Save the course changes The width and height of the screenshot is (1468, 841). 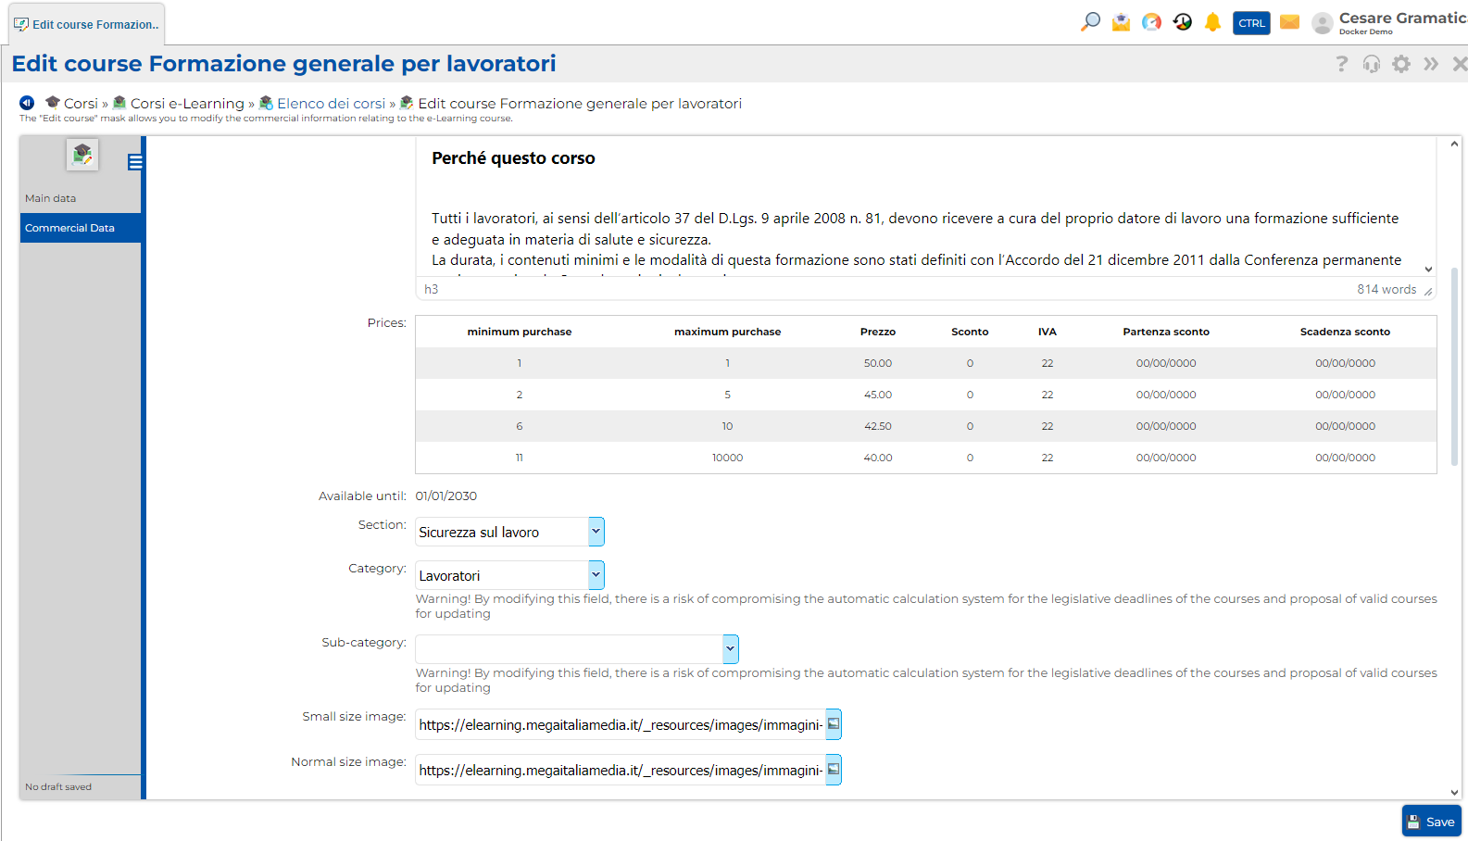(1431, 822)
